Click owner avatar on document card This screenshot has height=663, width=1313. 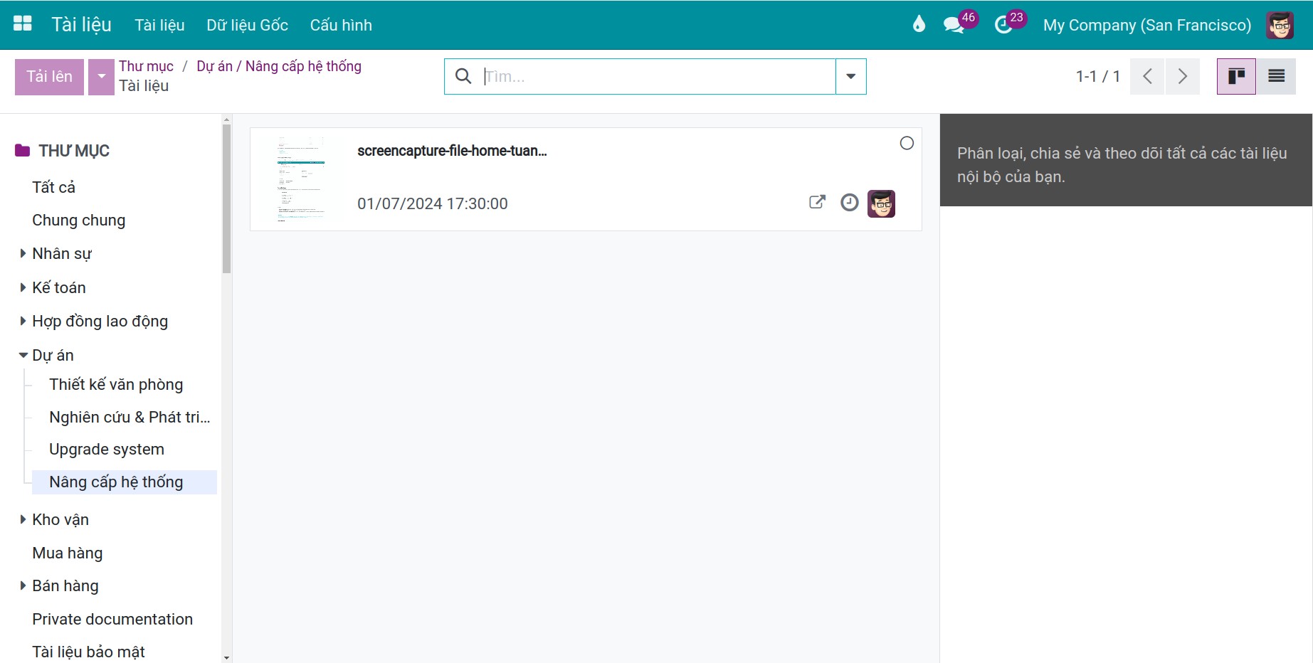(x=881, y=203)
